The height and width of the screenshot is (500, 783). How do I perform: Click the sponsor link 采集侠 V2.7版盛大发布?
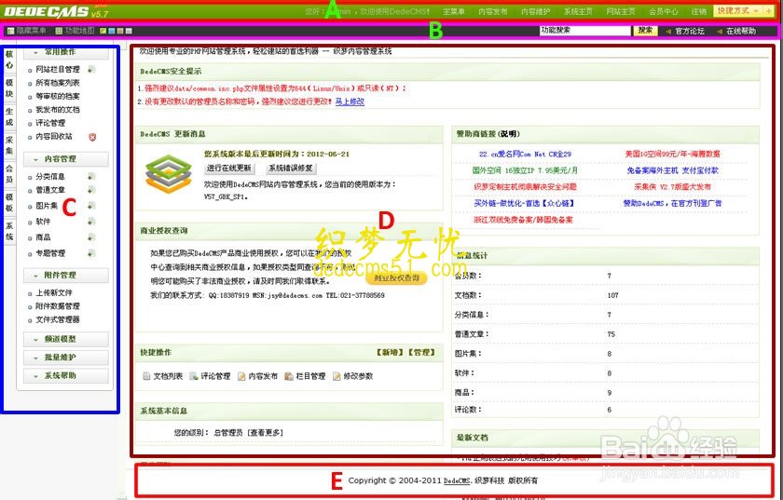673,187
